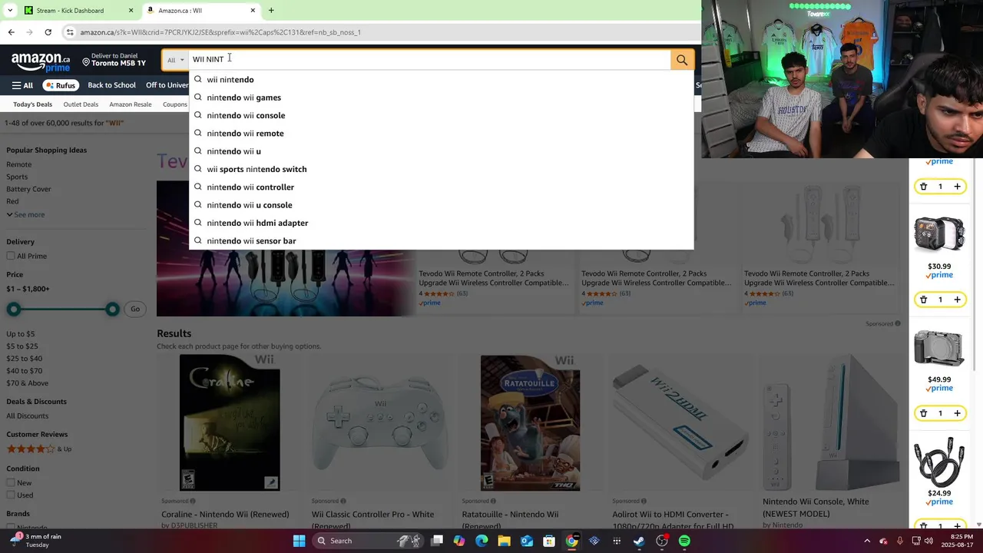
Task: Click the orange Amazon search magnifier button
Action: (x=682, y=60)
